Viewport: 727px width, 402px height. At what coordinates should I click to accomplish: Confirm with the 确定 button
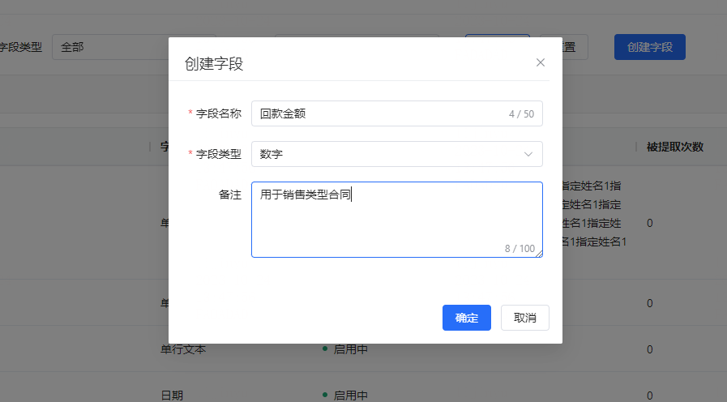tap(466, 318)
